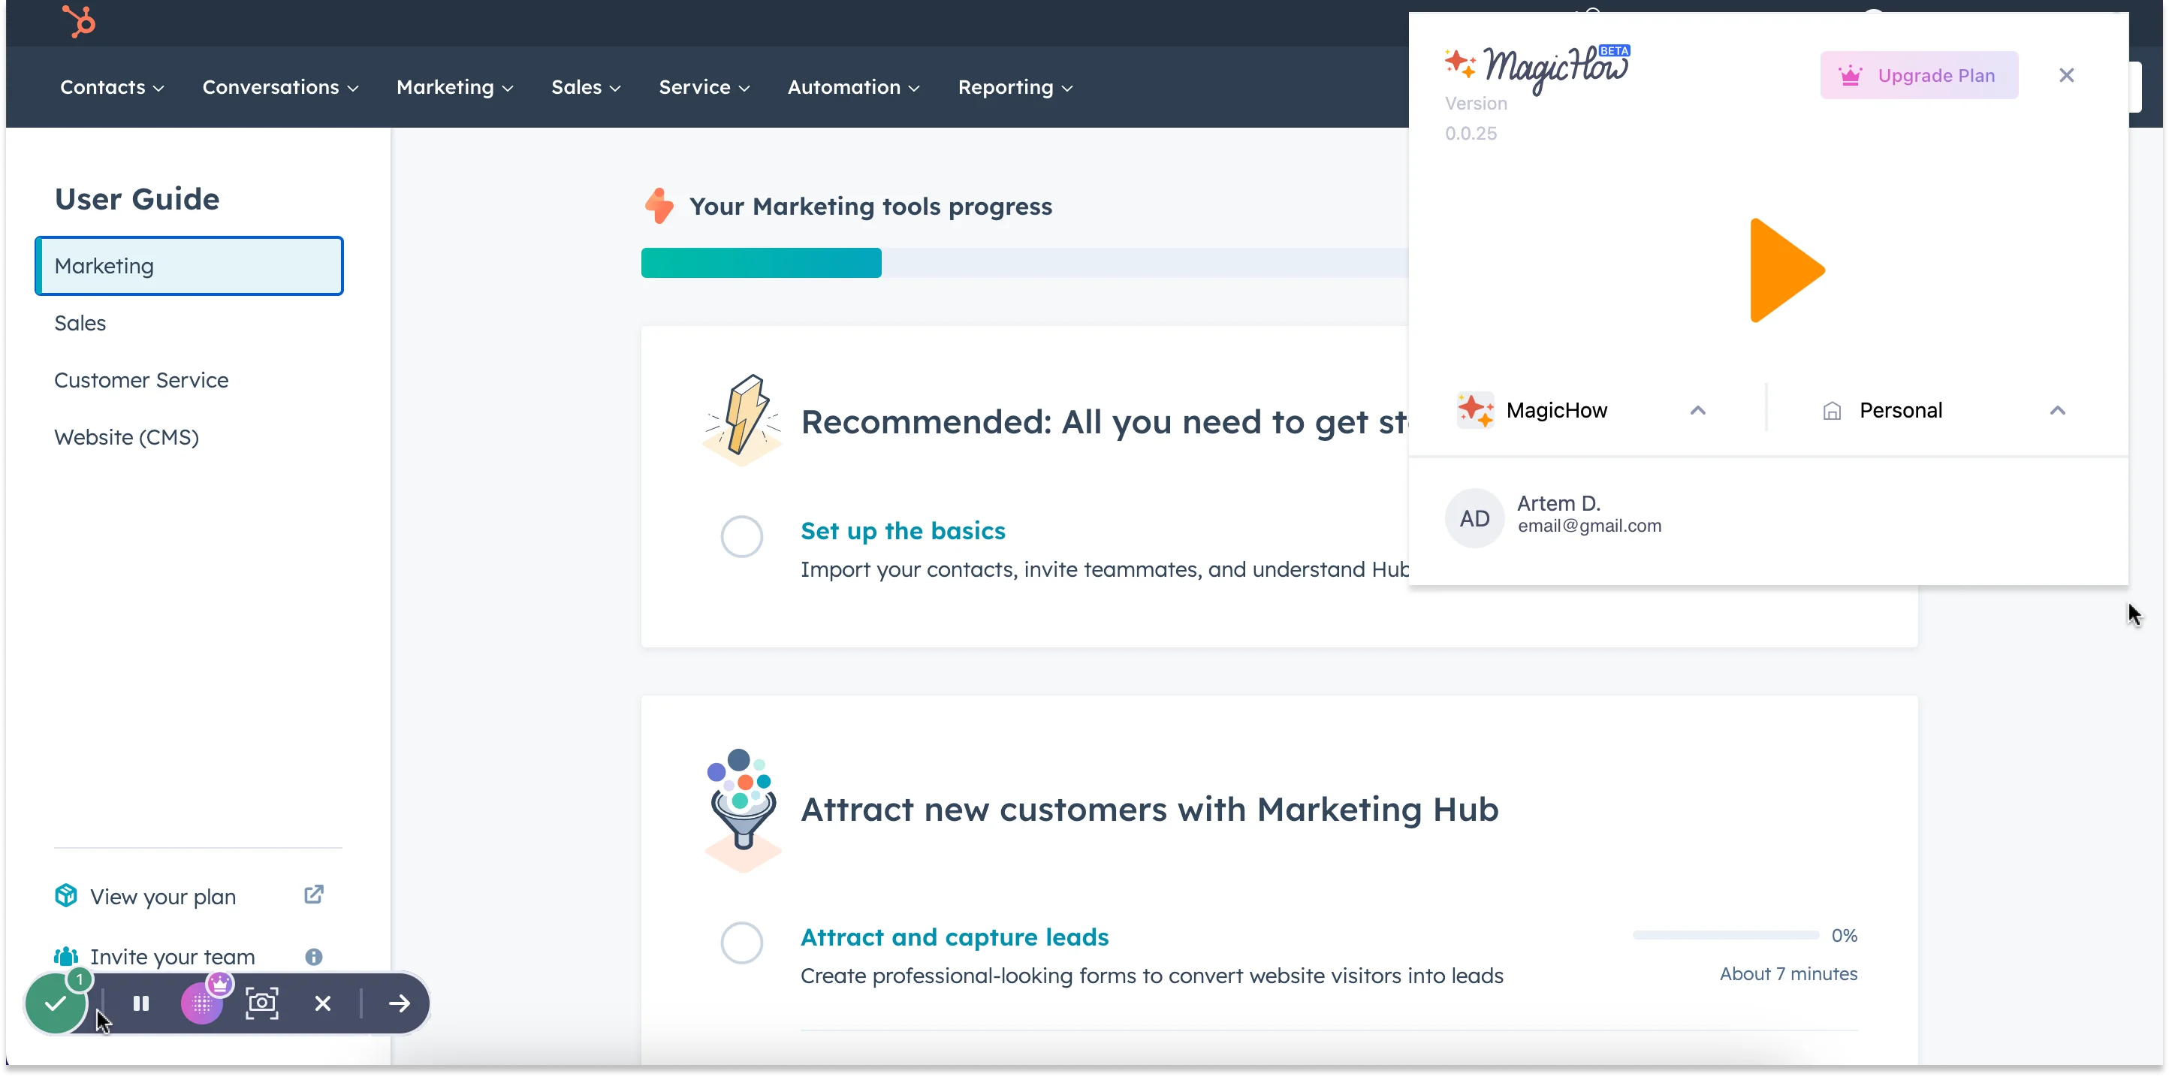Viewport: 2169px width, 1077px height.
Task: Open the View your plan link
Action: click(164, 897)
